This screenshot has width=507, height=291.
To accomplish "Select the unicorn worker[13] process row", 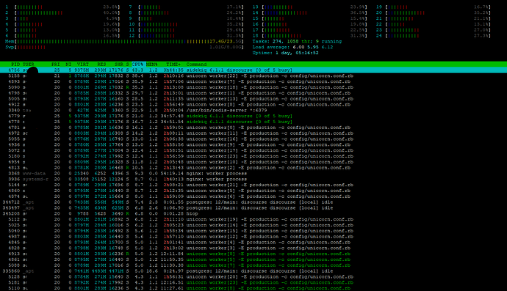I will (253, 99).
